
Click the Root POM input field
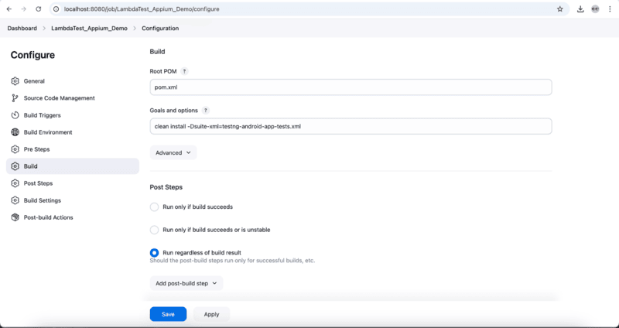point(351,87)
